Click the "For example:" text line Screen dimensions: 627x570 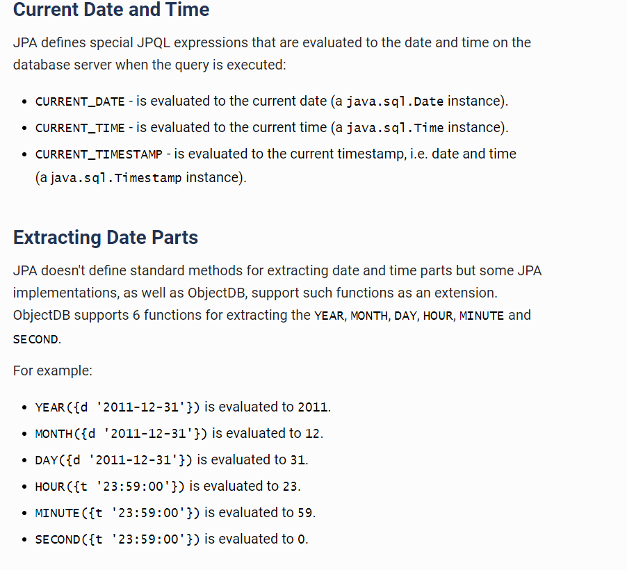[x=53, y=370]
